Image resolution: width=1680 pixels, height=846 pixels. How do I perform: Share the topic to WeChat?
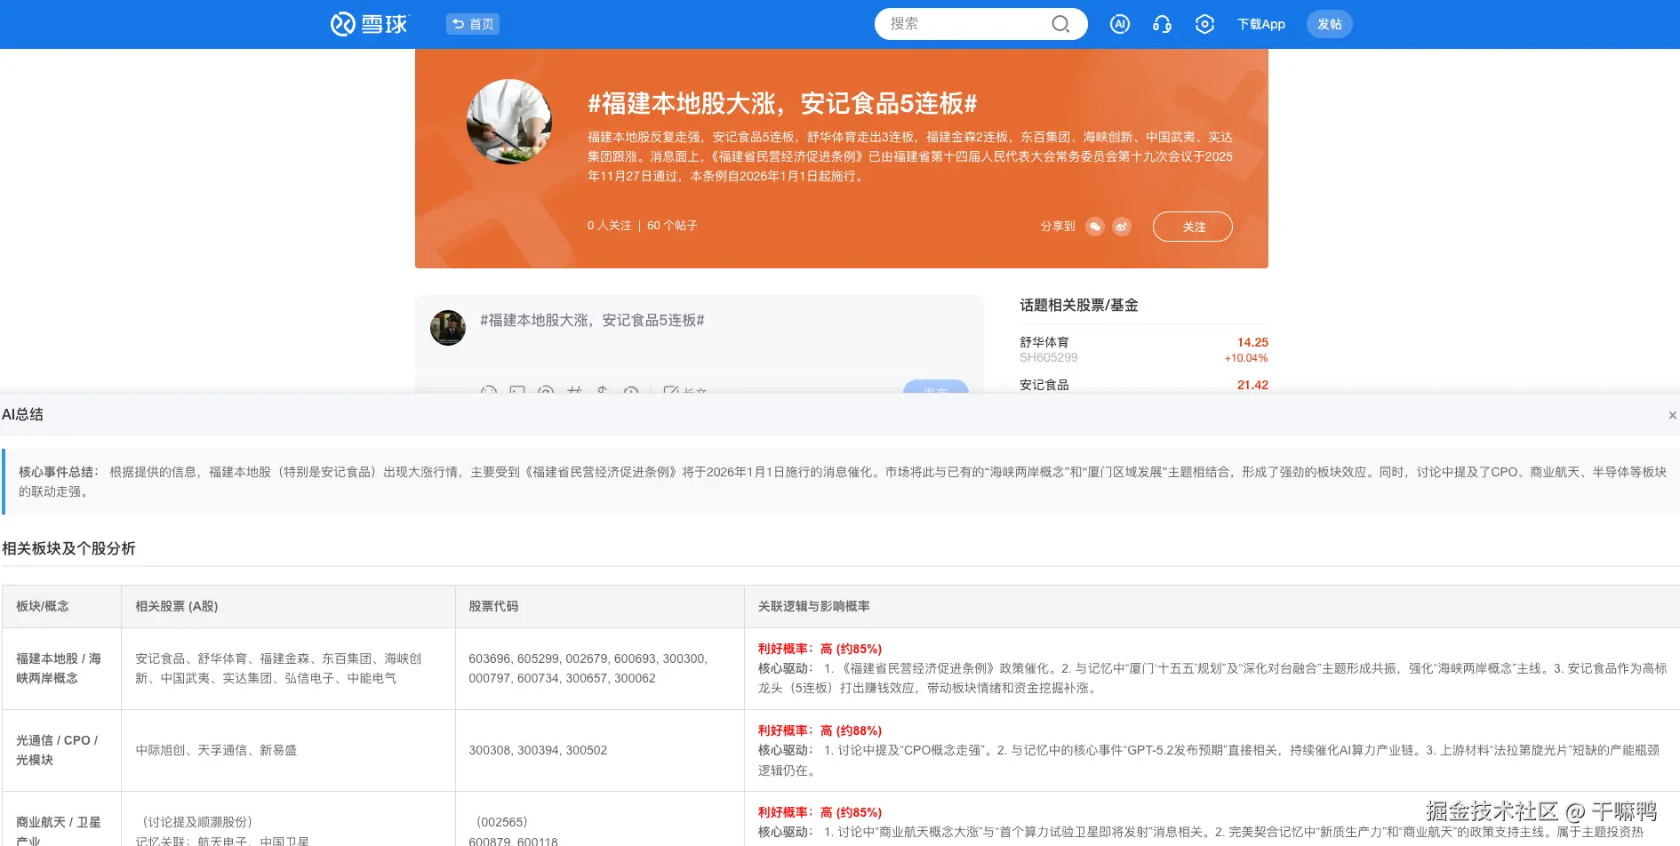point(1095,227)
